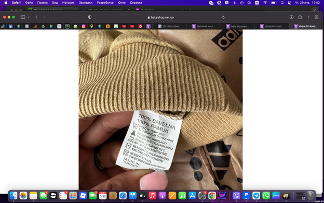The height and width of the screenshot is (203, 324).
Task: Open Telegram from the Dock
Action: tap(256, 195)
